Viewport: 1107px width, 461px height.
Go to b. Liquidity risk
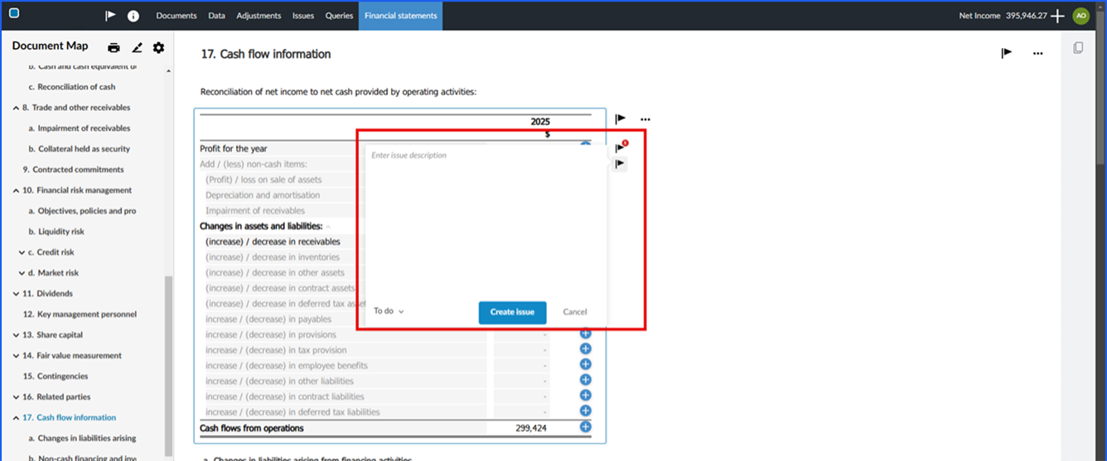56,232
